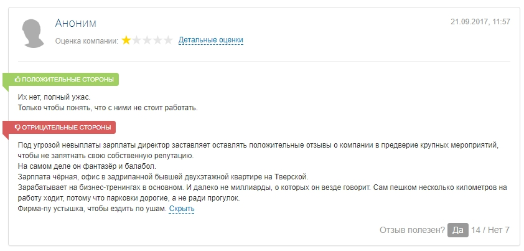The image size is (524, 251).
Task: Select the third rating star
Action: click(x=147, y=40)
